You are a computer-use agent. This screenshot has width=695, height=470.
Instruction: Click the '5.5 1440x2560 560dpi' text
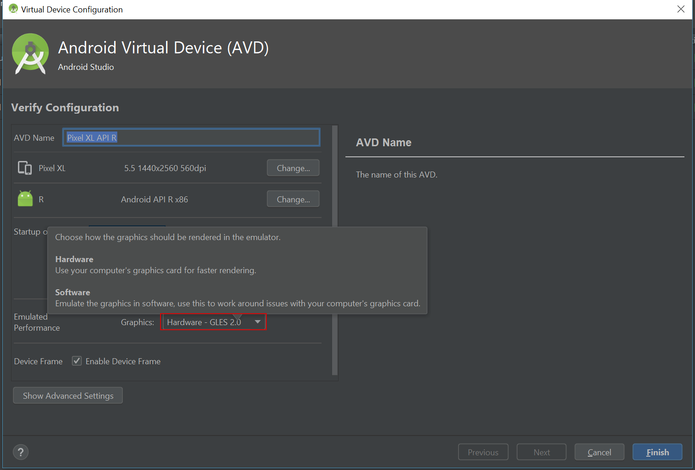(x=165, y=168)
